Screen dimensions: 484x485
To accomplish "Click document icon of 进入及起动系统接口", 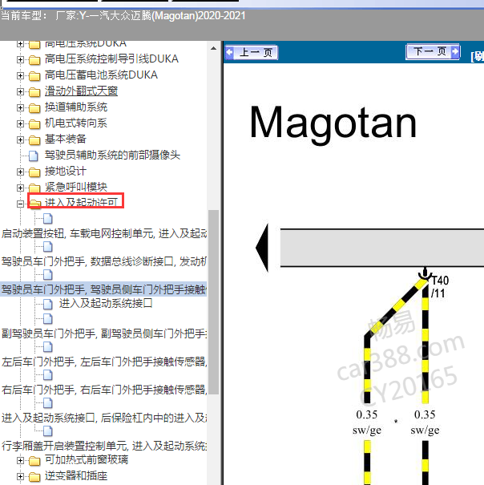I will (47, 304).
